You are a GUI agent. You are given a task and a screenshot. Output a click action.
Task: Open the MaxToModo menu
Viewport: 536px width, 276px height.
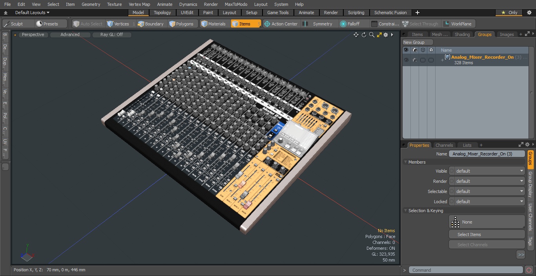(236, 4)
